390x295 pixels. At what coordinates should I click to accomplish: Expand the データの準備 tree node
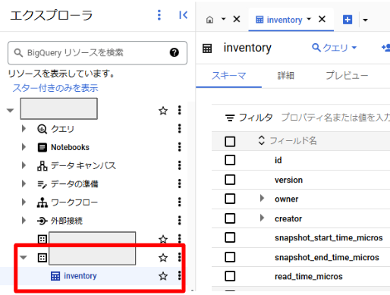pos(24,184)
